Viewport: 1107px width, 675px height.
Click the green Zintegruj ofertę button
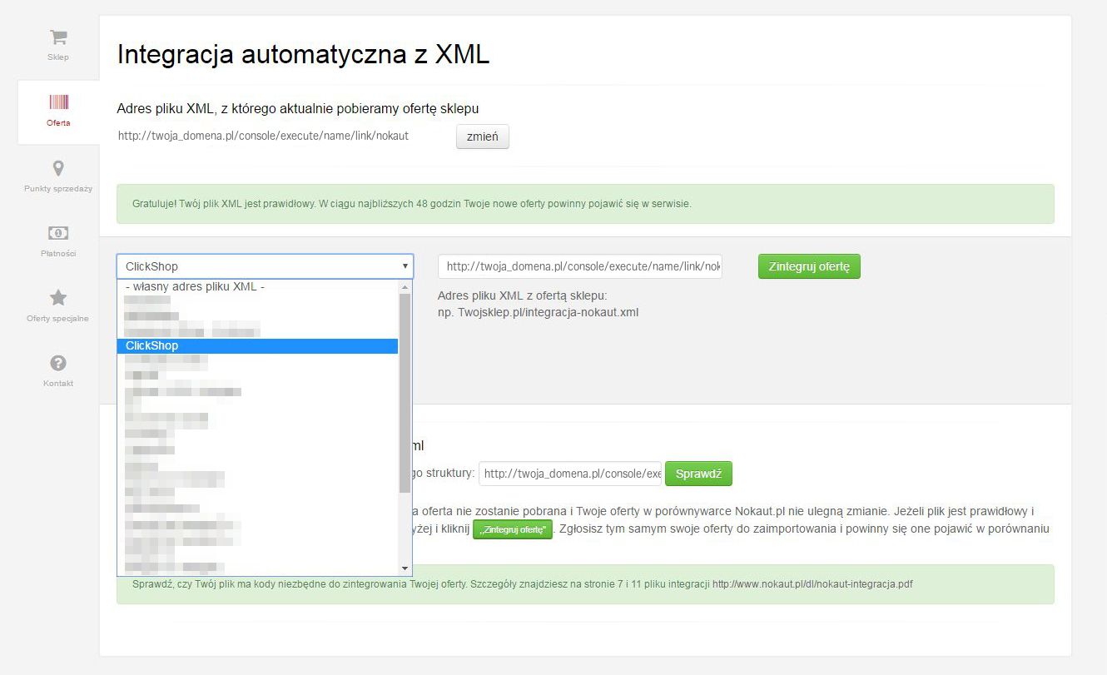(x=808, y=266)
